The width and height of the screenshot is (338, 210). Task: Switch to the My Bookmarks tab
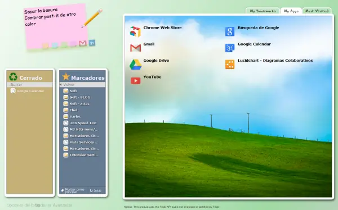pos(263,11)
